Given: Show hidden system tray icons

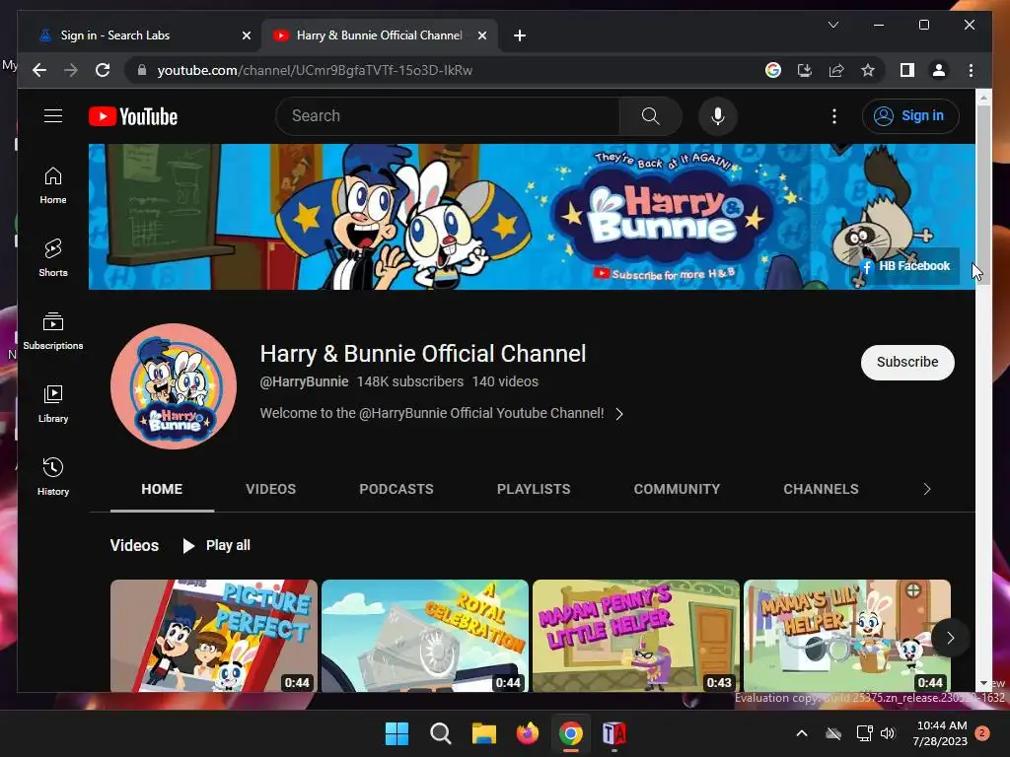Looking at the screenshot, I should [x=802, y=733].
